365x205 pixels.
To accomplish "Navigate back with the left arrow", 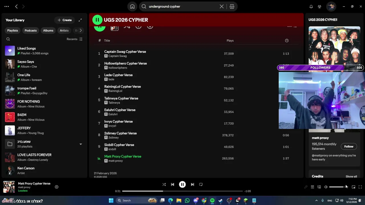I will click(x=16, y=6).
